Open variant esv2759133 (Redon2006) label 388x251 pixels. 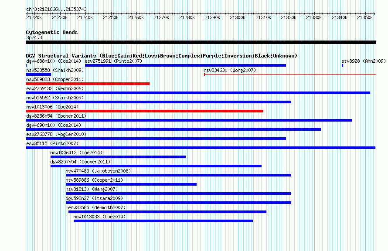[55, 88]
